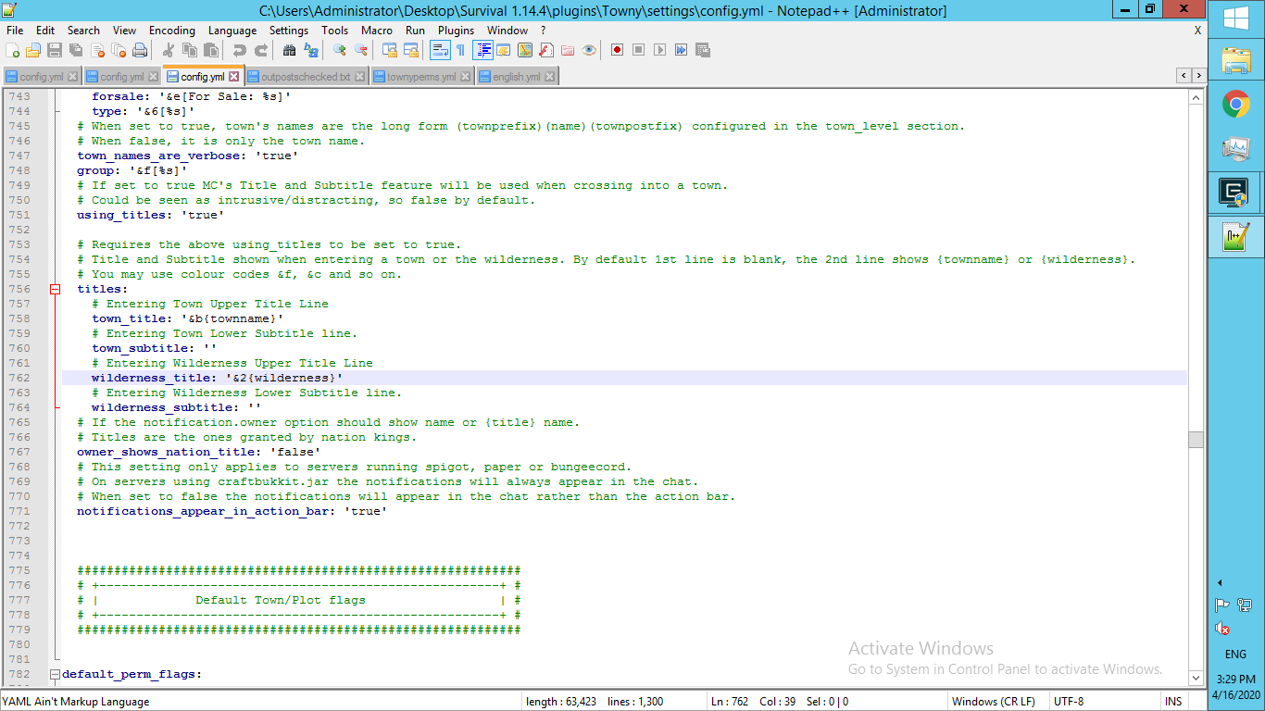Show hidden system tray icons arrow
The image size is (1265, 711).
tap(1220, 582)
